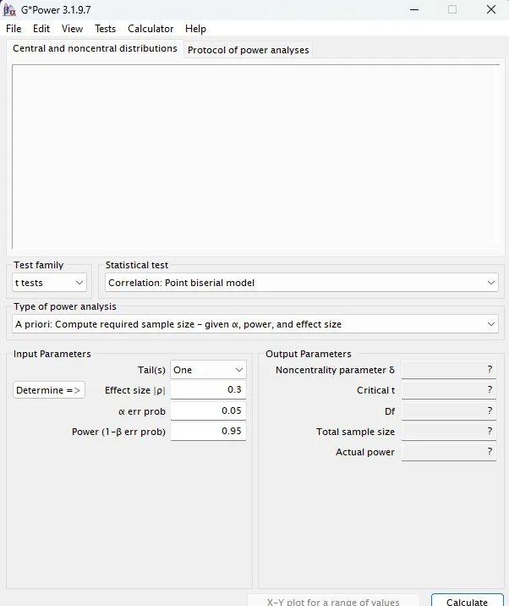509x606 pixels.
Task: Open the File menu
Action: (14, 29)
